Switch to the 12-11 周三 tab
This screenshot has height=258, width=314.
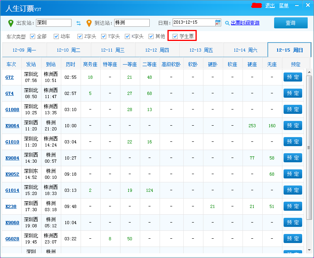tap(113, 50)
